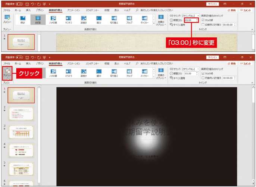Screen dimensions: 256x187
Task: Apply フリップ transition in the lower window
Action: (x=129, y=72)
